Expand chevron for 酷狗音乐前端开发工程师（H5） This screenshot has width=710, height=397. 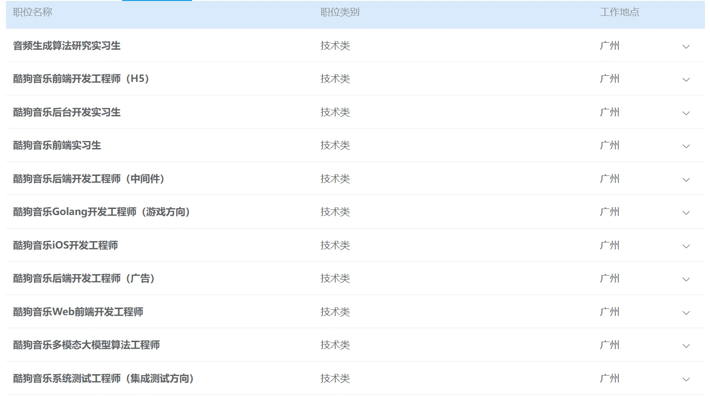tap(686, 80)
